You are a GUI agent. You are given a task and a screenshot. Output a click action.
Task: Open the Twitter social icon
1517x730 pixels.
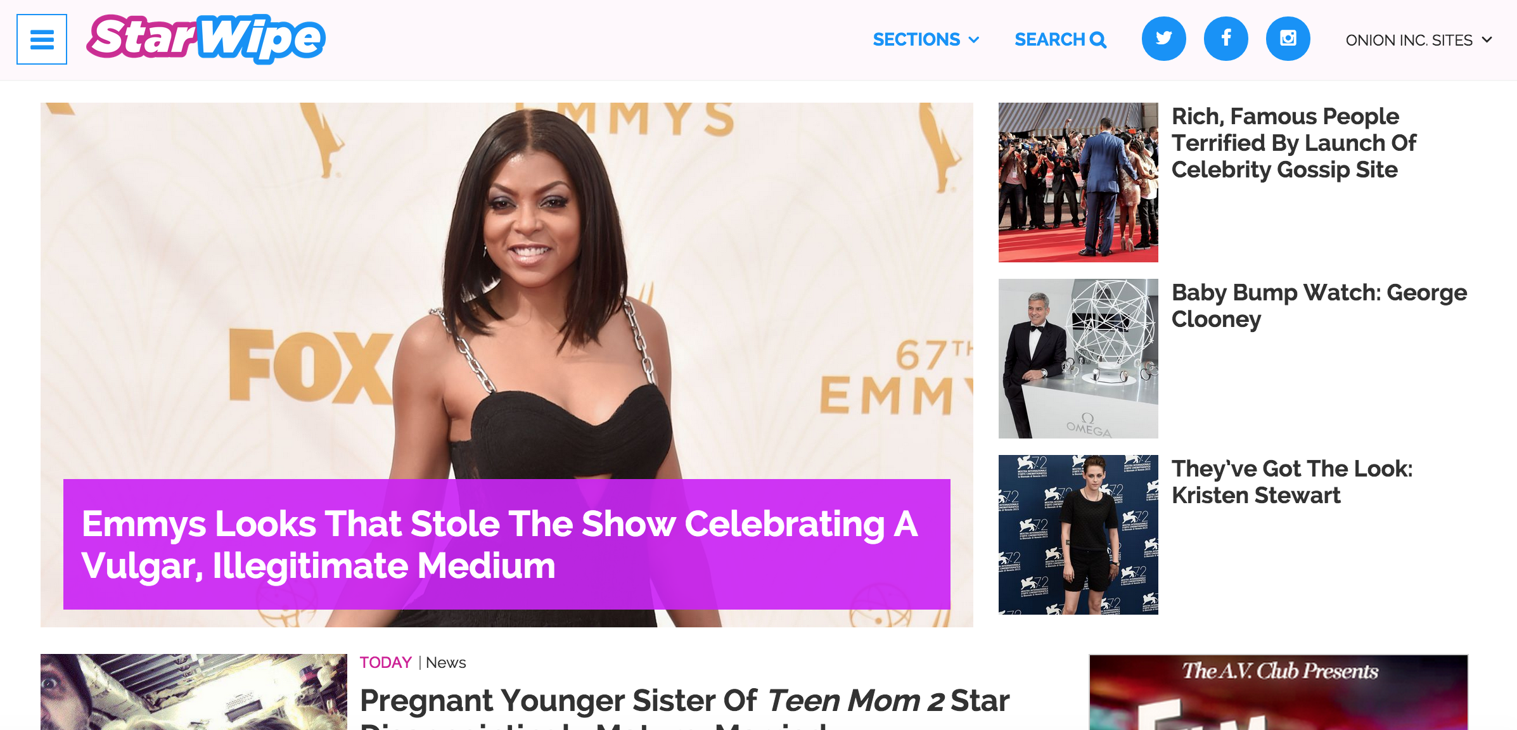[x=1163, y=39]
